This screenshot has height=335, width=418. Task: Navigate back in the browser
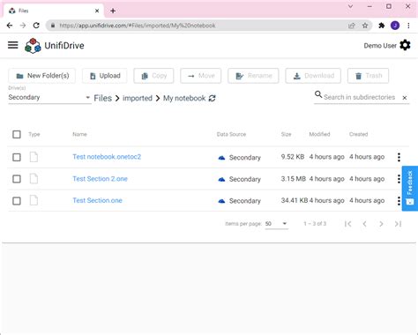[10, 26]
